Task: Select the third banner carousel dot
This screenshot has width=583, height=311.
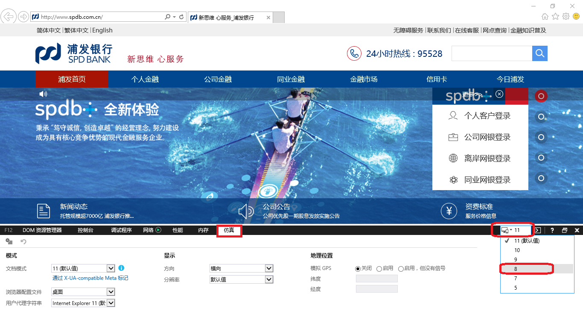Action: [541, 137]
